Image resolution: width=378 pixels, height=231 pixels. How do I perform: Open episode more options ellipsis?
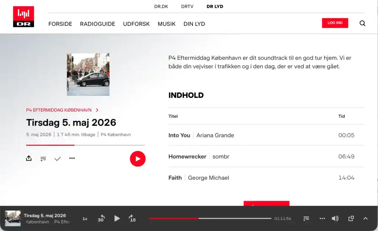point(72,158)
